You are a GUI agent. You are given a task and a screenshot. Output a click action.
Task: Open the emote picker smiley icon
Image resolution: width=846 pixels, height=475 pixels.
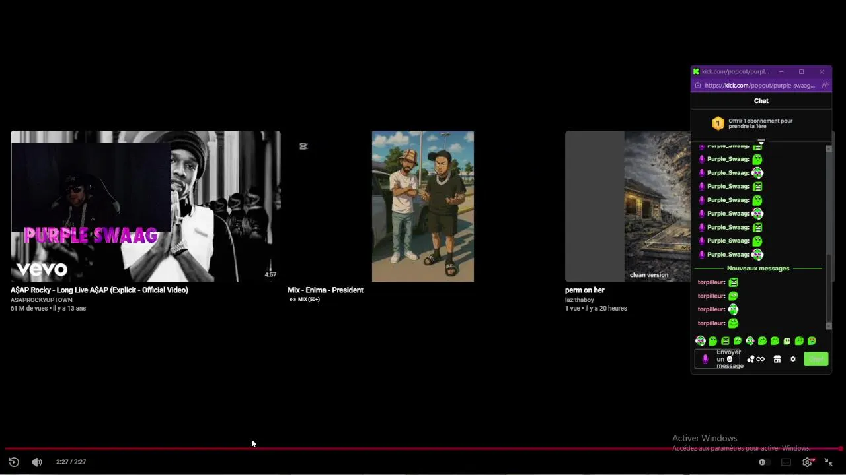tap(730, 359)
